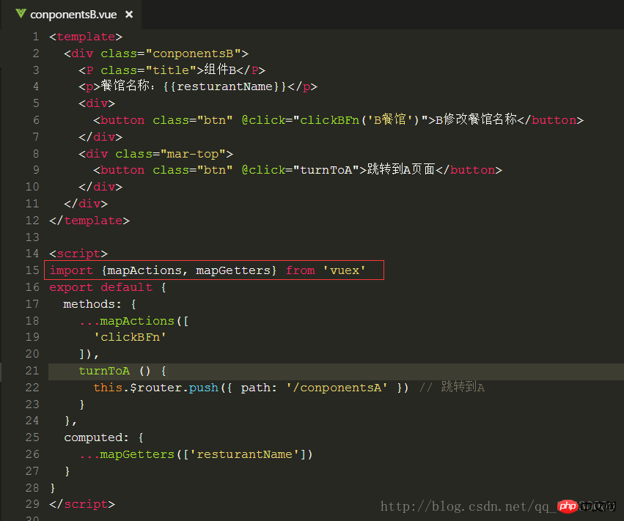Place cursor in opening template tag on line 1
Screen dimensions: 624x521
pos(86,37)
